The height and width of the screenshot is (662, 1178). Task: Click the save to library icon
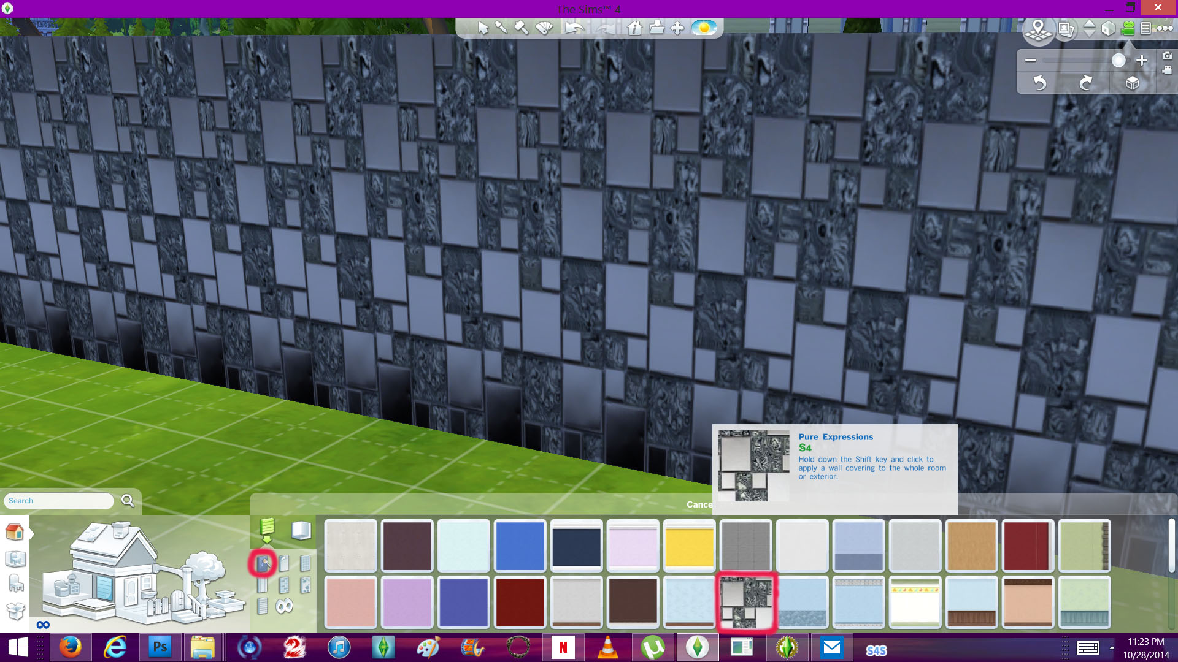tap(656, 28)
